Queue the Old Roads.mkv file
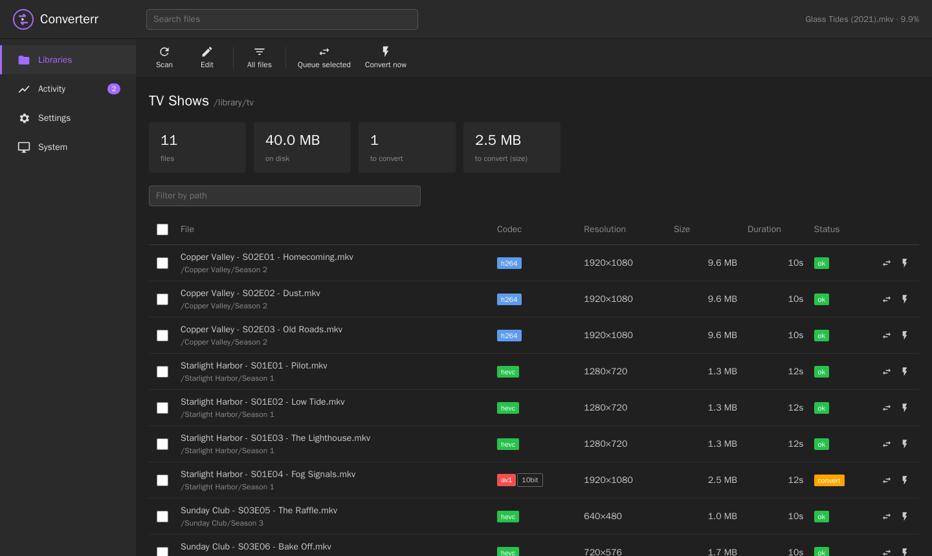Image resolution: width=932 pixels, height=556 pixels. tap(887, 336)
